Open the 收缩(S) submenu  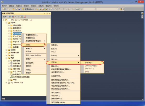63,55
